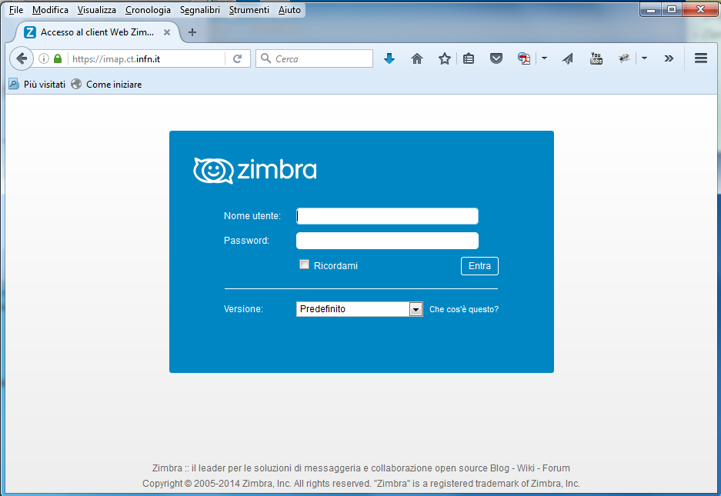The width and height of the screenshot is (721, 496).
Task: Show more toolbar items via double chevron
Action: (x=669, y=58)
